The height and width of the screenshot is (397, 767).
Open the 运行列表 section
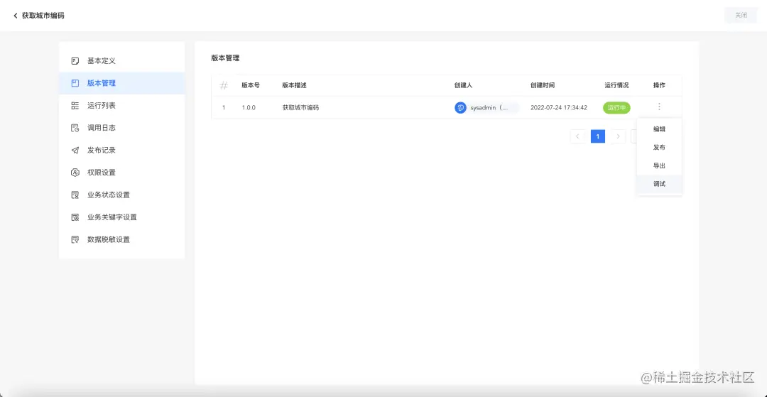122,106
